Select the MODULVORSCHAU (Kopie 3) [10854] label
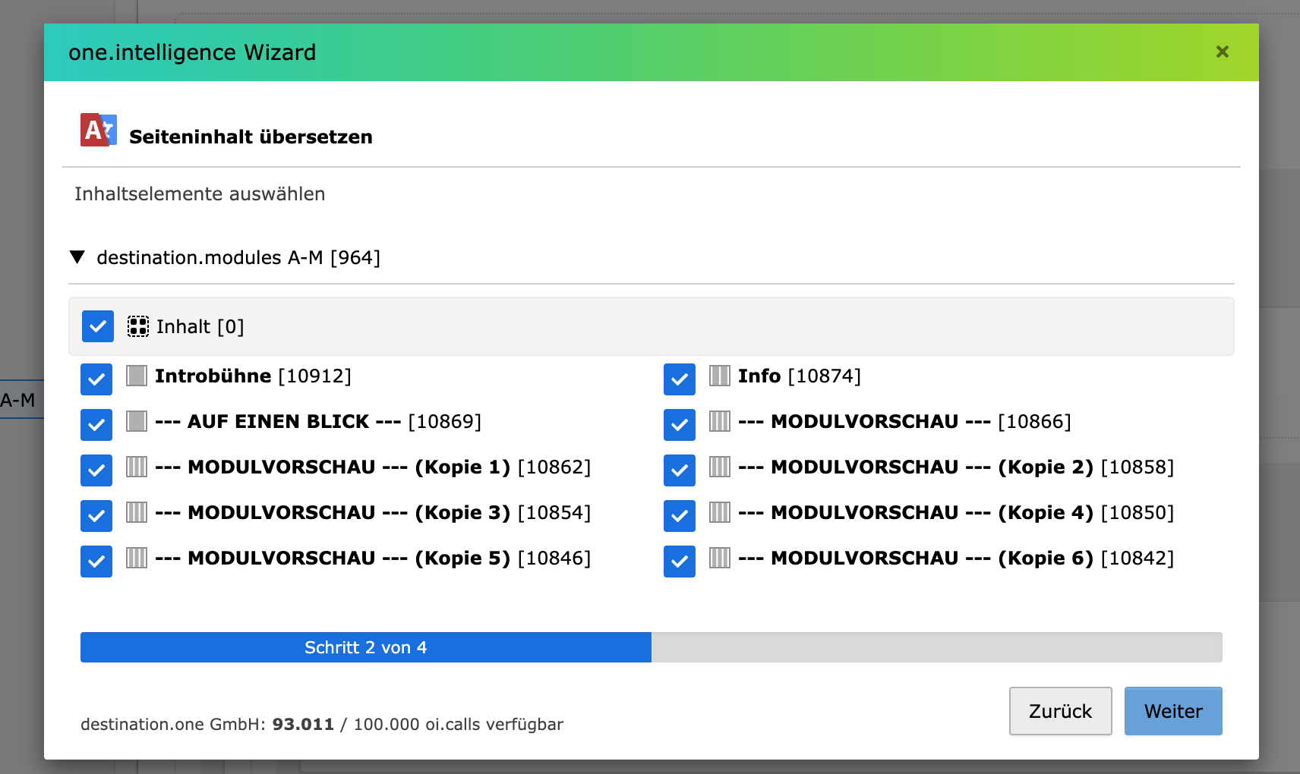This screenshot has width=1300, height=774. [x=372, y=513]
